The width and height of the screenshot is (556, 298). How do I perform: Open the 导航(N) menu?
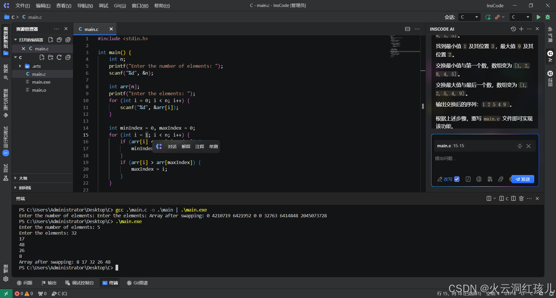click(85, 5)
